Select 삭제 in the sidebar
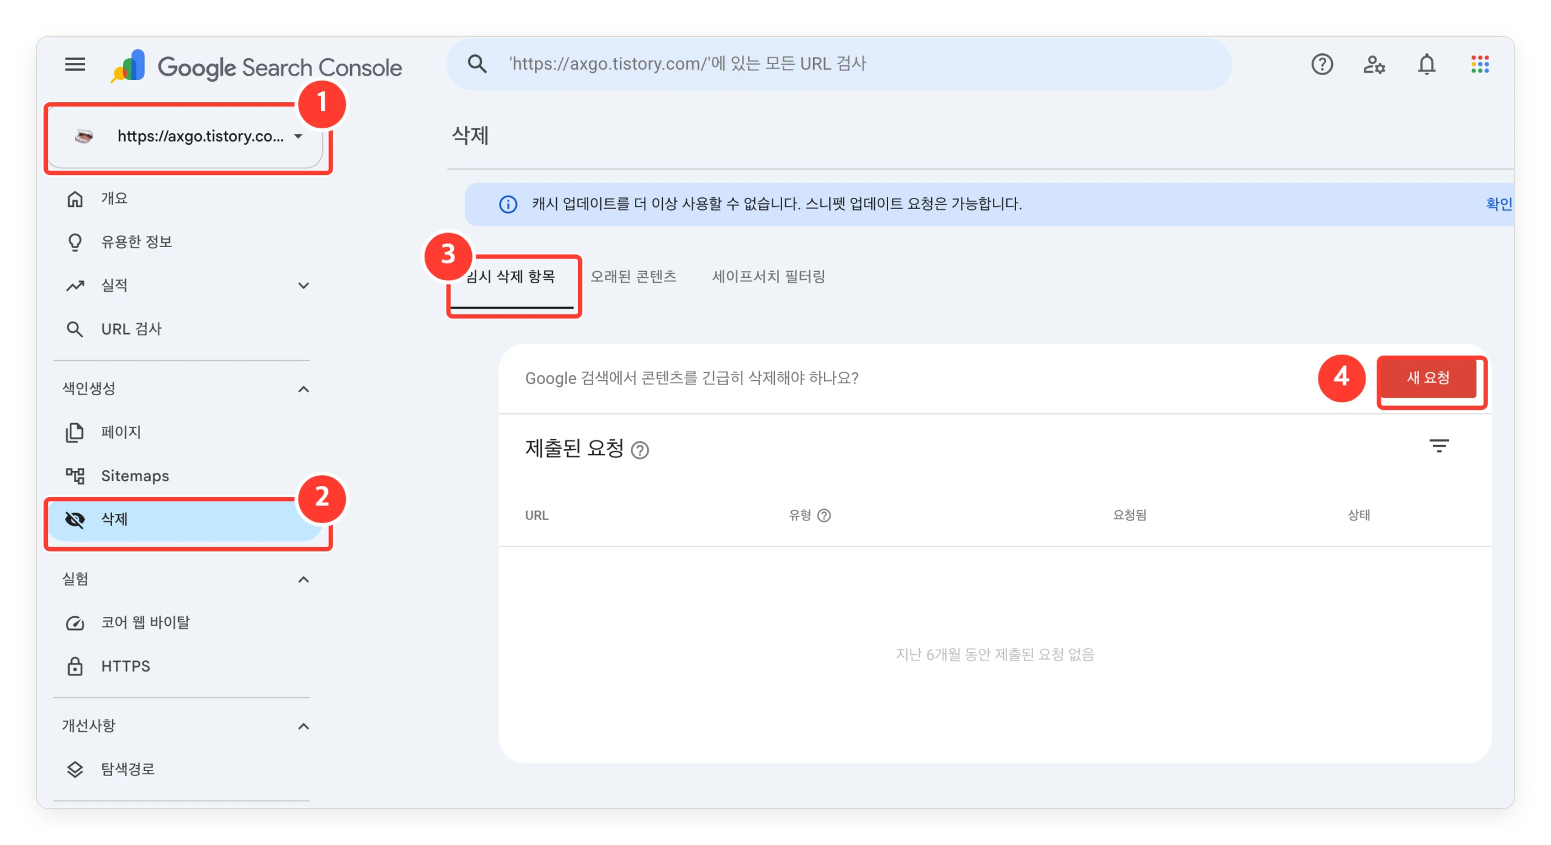The width and height of the screenshot is (1551, 845). point(185,519)
